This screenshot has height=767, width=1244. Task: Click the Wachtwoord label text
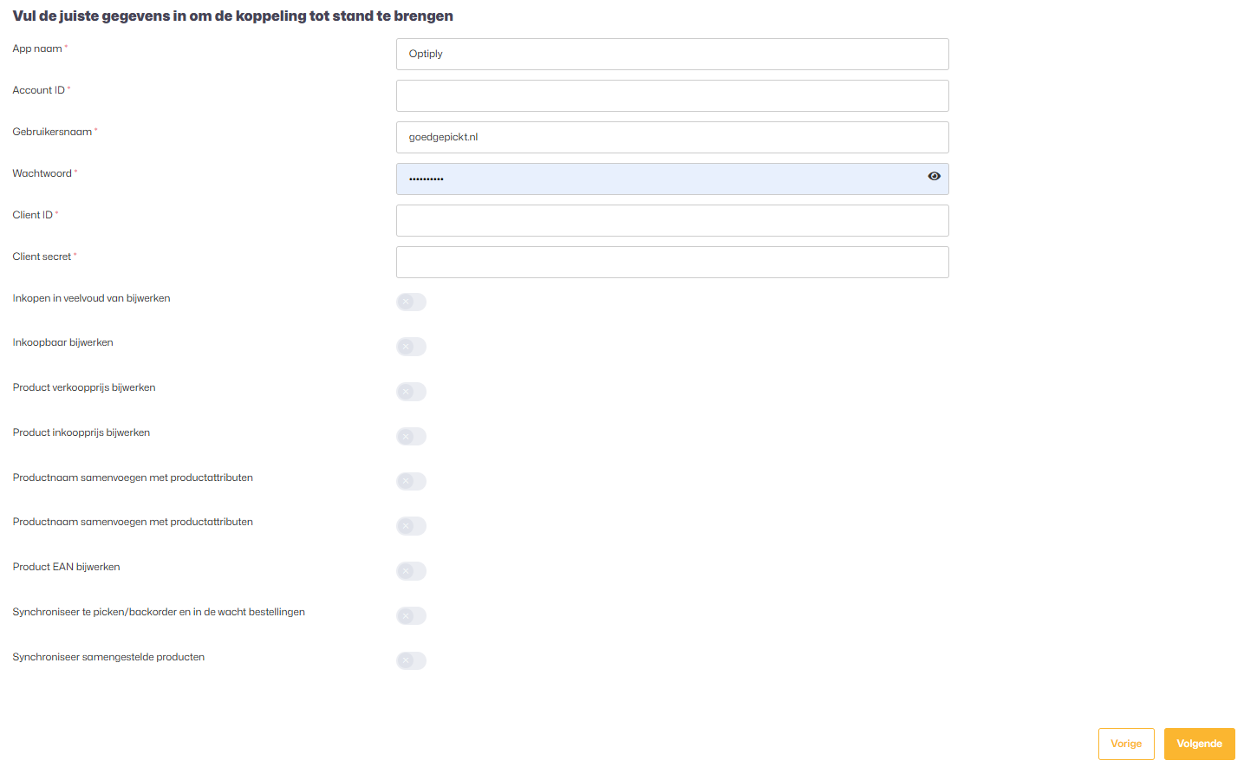(x=42, y=173)
